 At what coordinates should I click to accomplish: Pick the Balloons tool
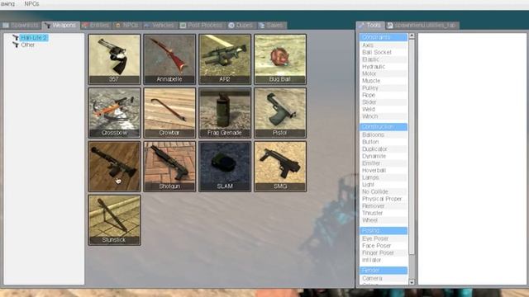point(384,134)
